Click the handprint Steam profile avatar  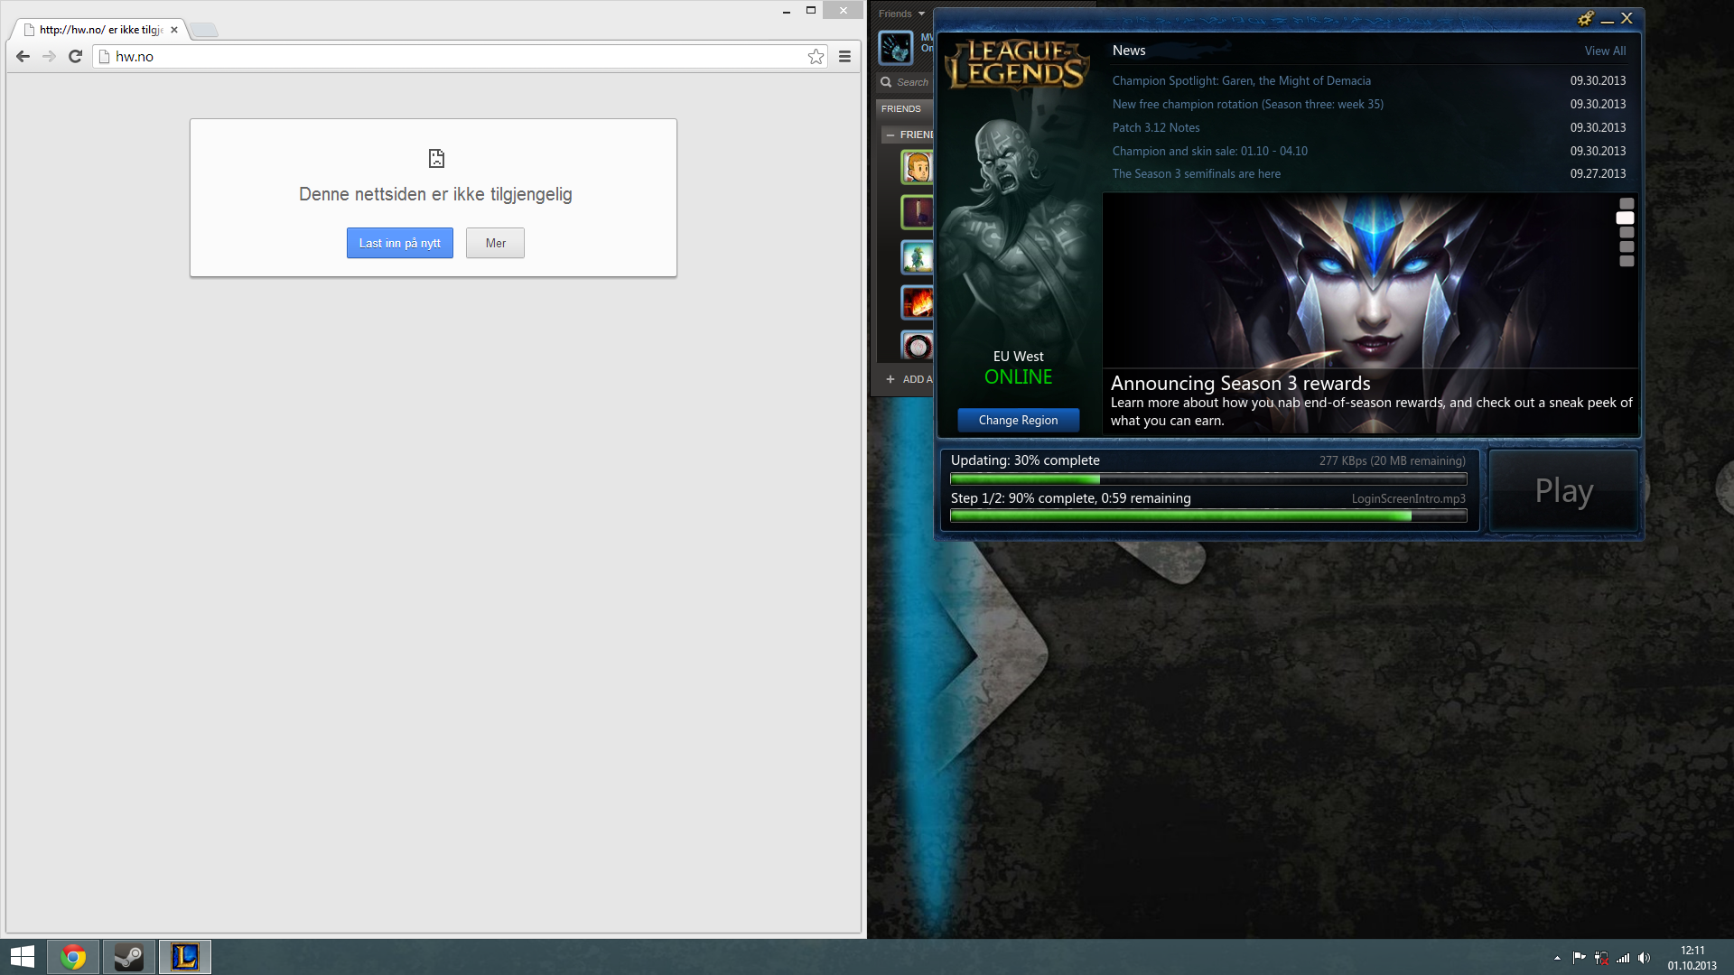point(896,48)
